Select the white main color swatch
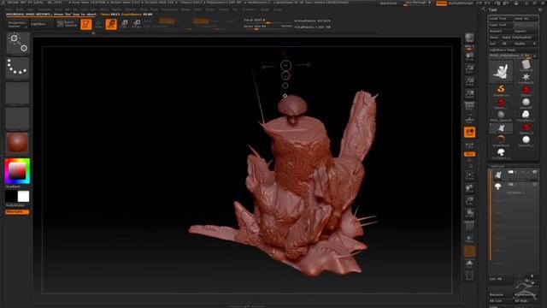Screen dimensions: 547x308 click(x=23, y=196)
